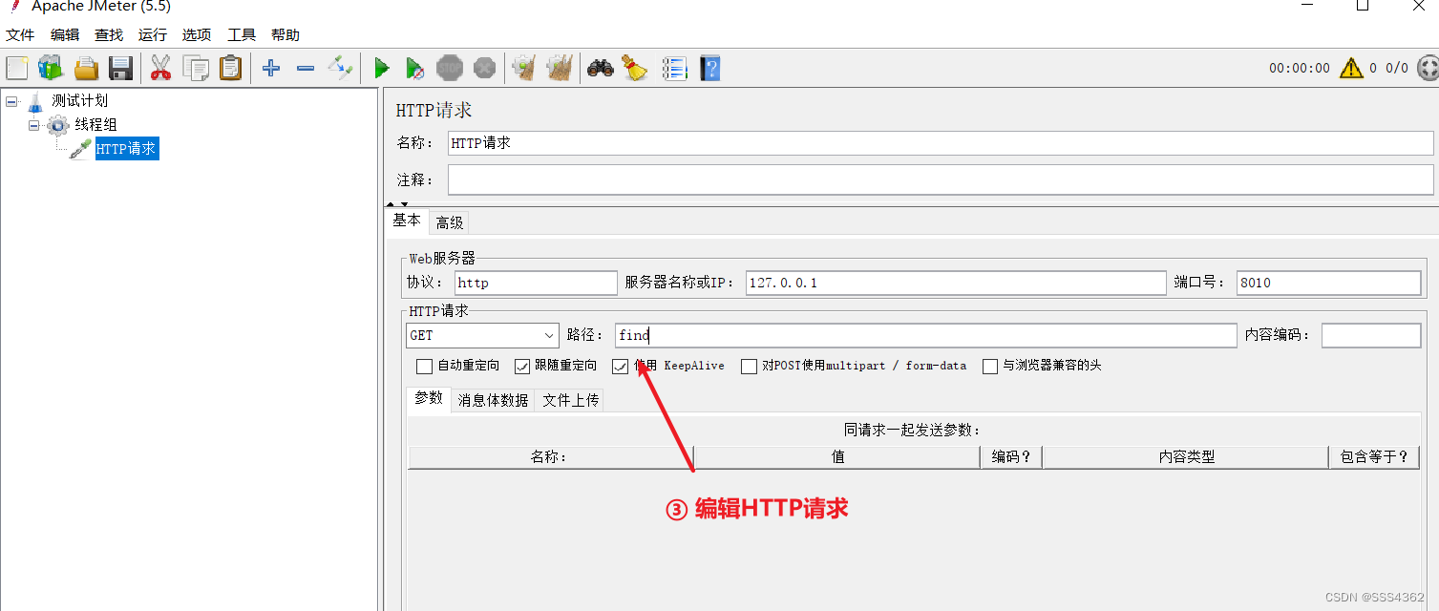Click the Paste clipboard icon

pos(230,68)
